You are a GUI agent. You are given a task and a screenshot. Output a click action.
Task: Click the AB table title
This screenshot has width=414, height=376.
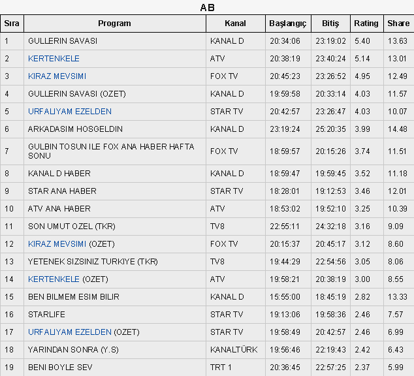[x=207, y=8]
